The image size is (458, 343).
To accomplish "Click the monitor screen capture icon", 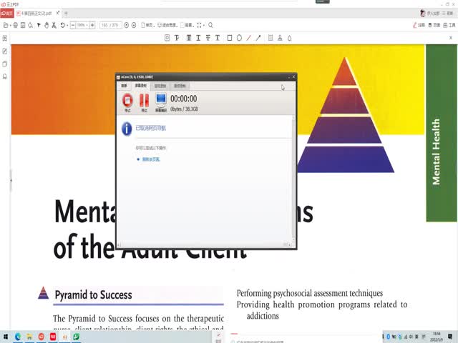I will pos(161,101).
